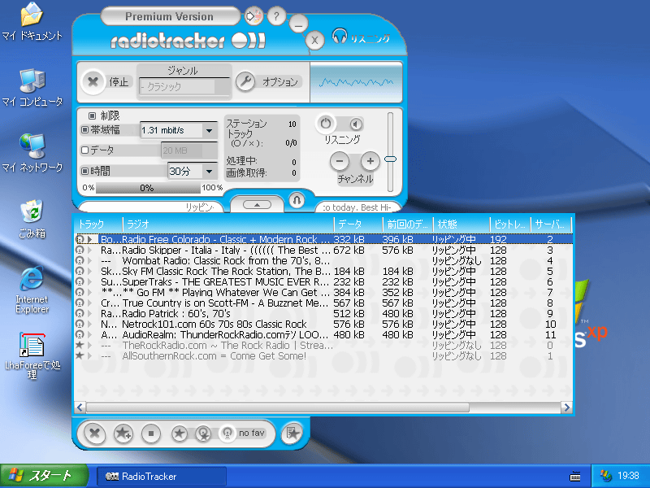The image size is (650, 488).
Task: Sort by 状態 column header
Action: 461,224
